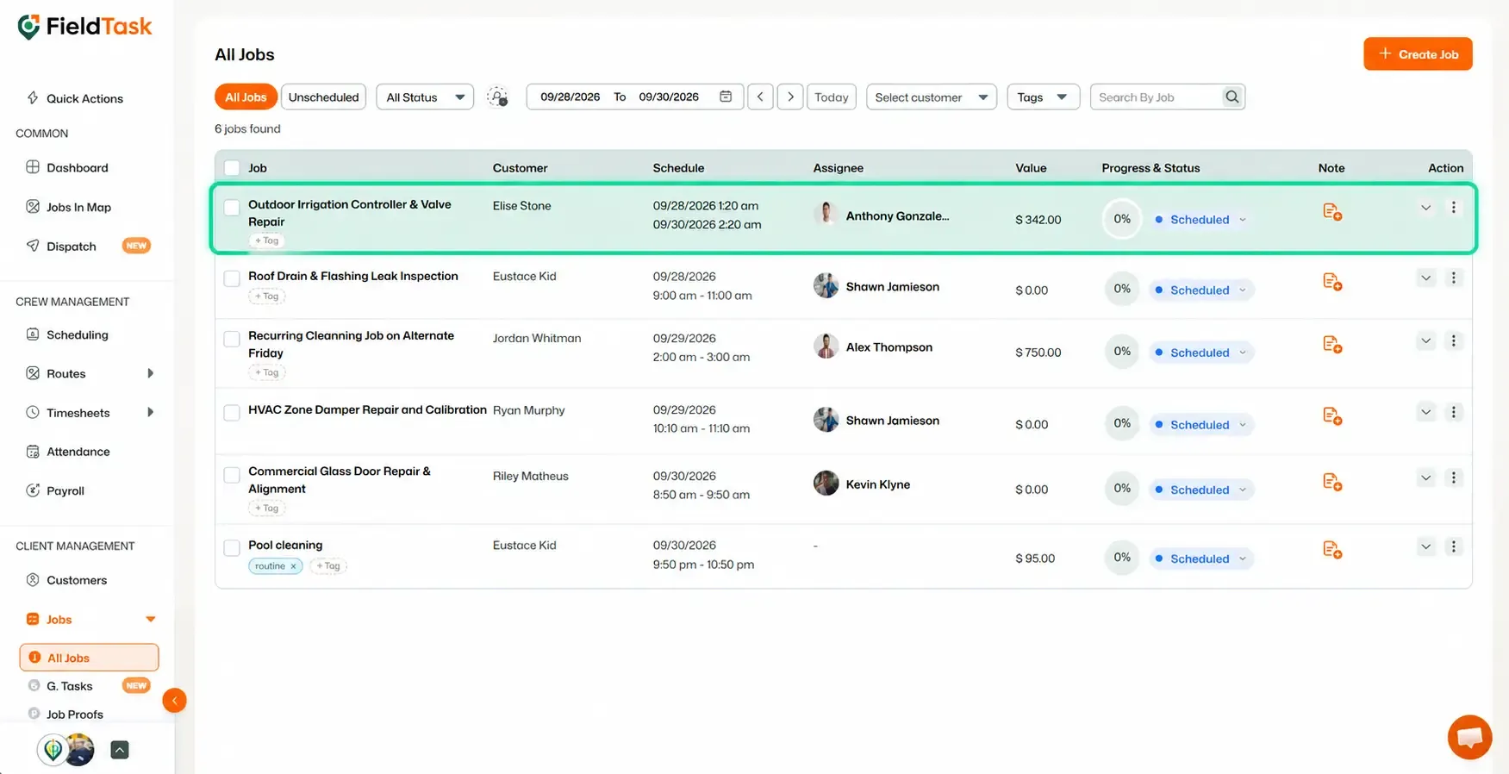Open Jobs In Map from the sidebar
Viewport: 1509px width, 774px height.
click(78, 207)
